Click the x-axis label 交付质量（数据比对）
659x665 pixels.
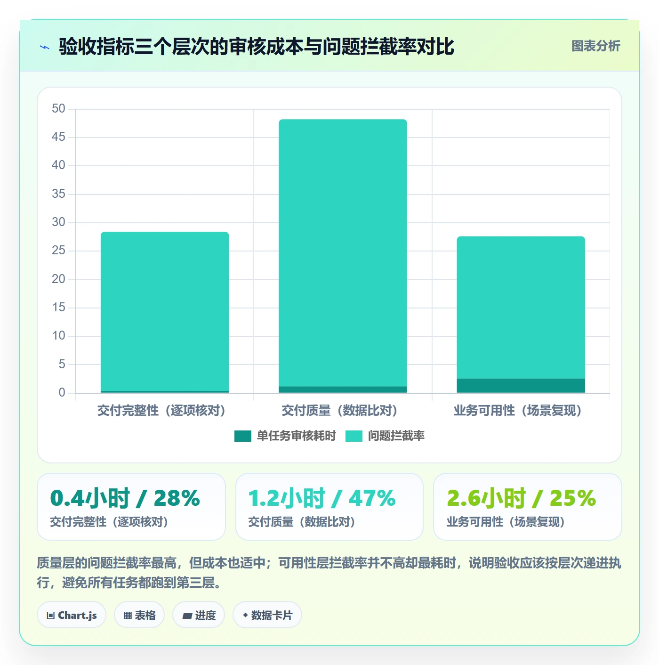(x=339, y=411)
